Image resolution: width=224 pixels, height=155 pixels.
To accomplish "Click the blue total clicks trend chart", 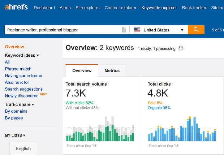I will (x=182, y=129).
